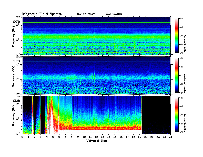Image resolution: width=203 pixels, height=157 pixels.
Task: Click the hour 3 tick label on time axis
Action: 41,137
